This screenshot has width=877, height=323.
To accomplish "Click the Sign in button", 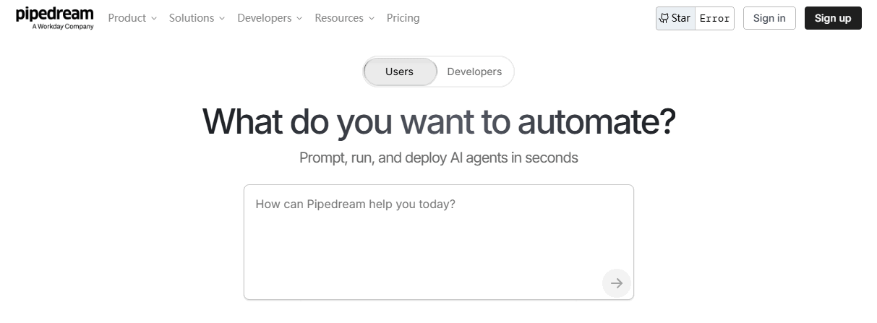I will pos(769,18).
